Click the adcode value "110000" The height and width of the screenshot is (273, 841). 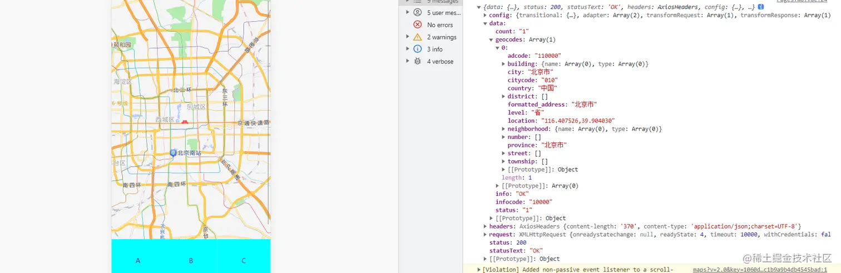click(x=548, y=56)
